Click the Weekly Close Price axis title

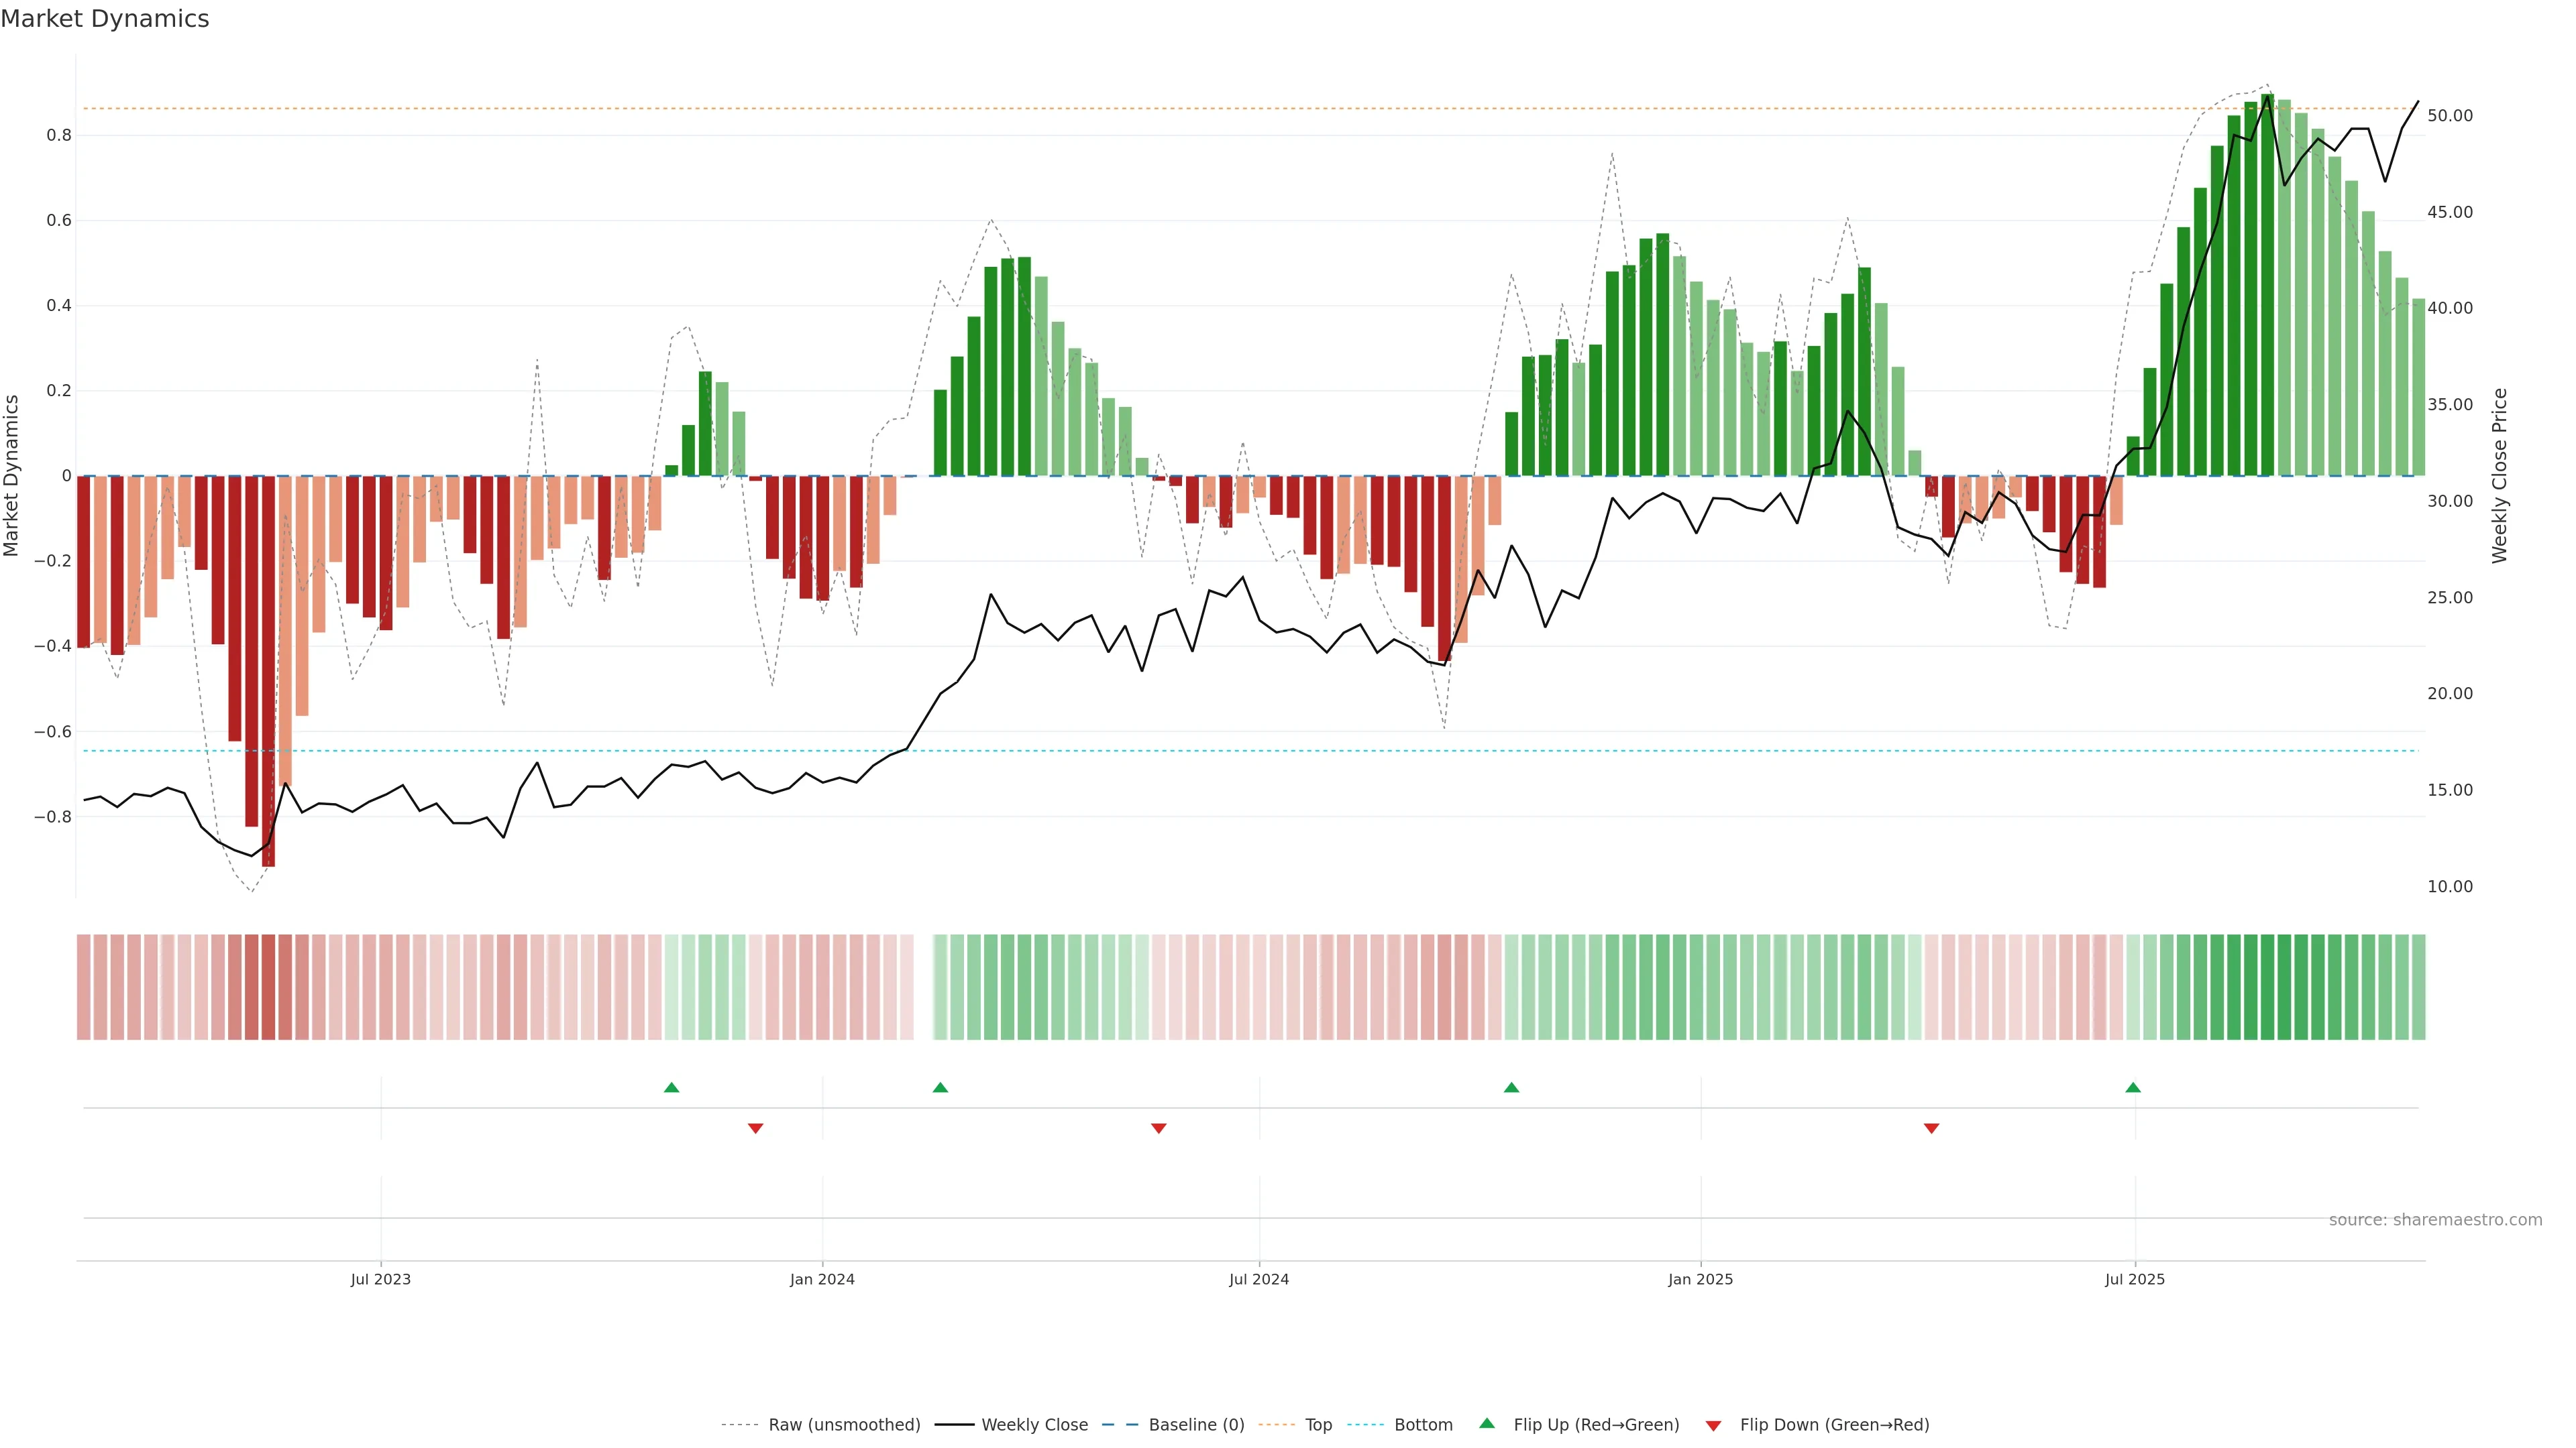[x=2500, y=476]
